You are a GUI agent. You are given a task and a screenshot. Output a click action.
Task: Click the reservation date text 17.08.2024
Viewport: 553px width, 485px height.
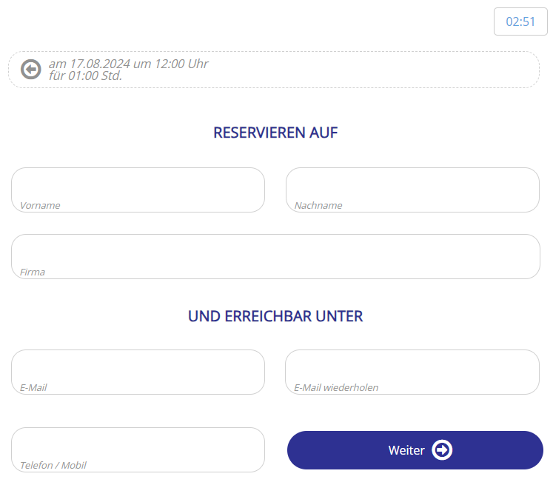click(101, 64)
